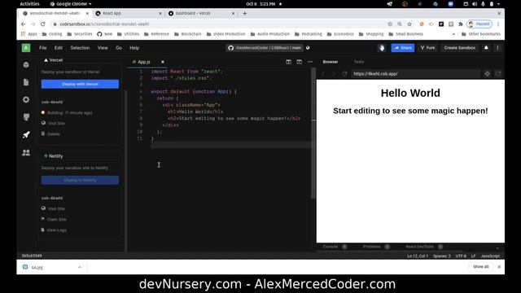Open the Explorer files sidebar icon
Screen dimensions: 521x293
coord(26,82)
